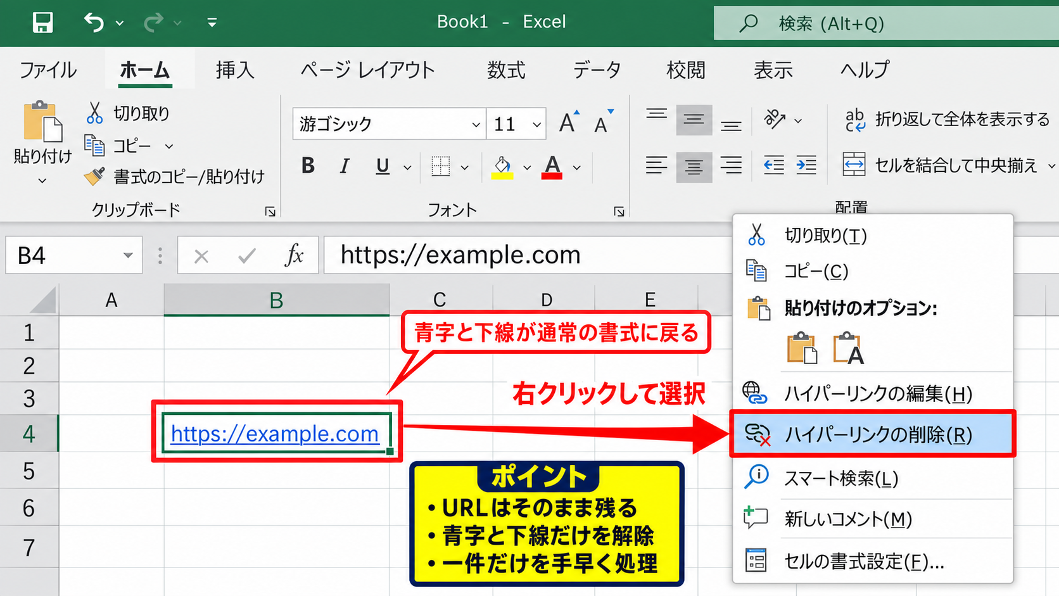This screenshot has height=596, width=1059.
Task: Choose セルの書式設定(F)... in context menu
Action: coord(873,561)
